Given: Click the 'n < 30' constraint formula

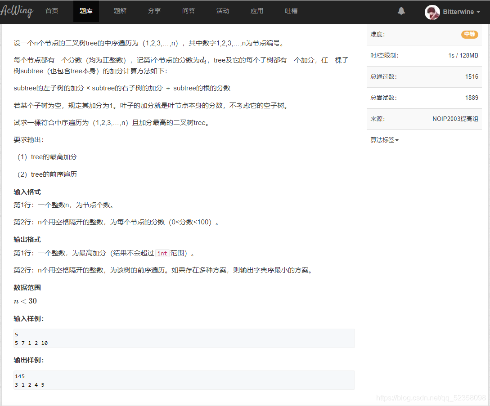Looking at the screenshot, I should point(25,301).
